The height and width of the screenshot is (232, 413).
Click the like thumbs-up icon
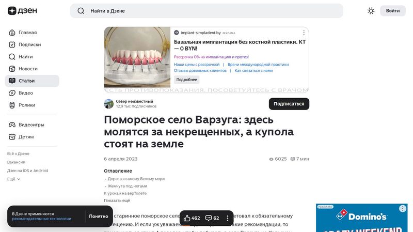[x=187, y=218]
